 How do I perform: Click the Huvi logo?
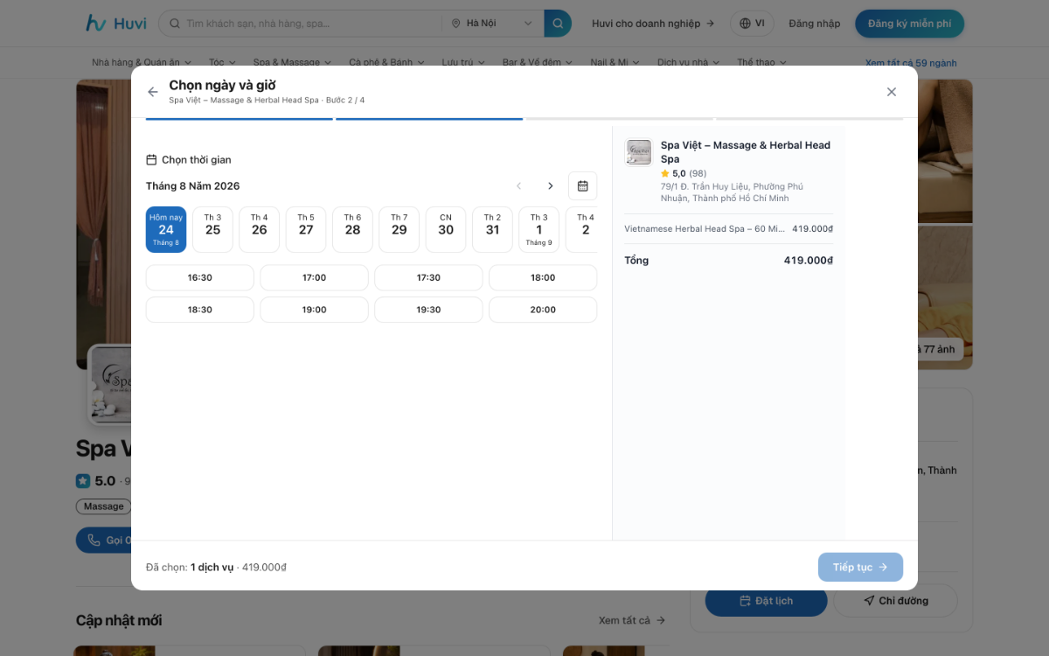(x=116, y=24)
